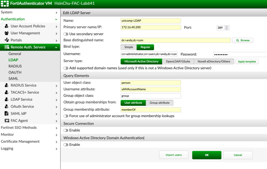Screen dimensions: 267x169
Task: Click Primary server name/IP field
Action: 151,27
